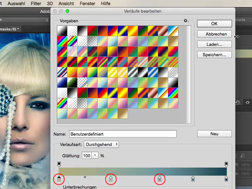Click Neu to create a new preset
This screenshot has width=252, height=189.
tap(215, 134)
